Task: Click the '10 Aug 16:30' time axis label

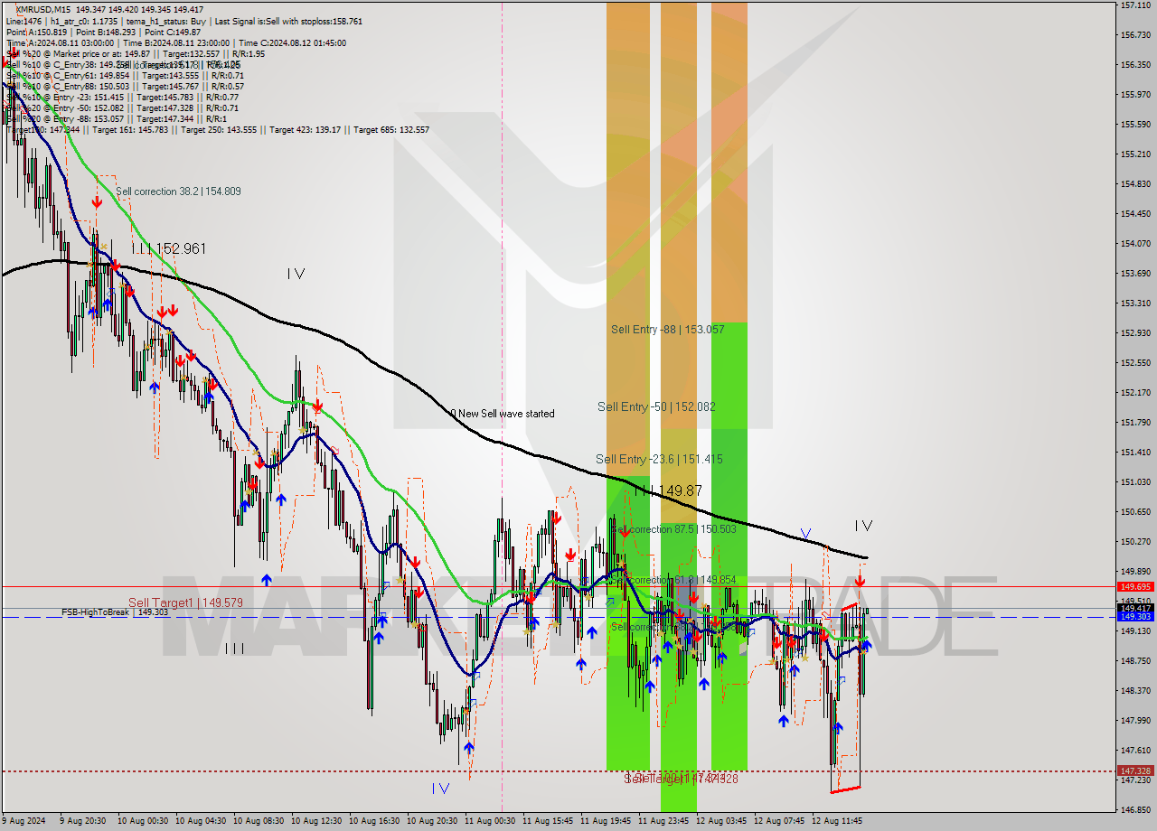Action: pyautogui.click(x=374, y=822)
